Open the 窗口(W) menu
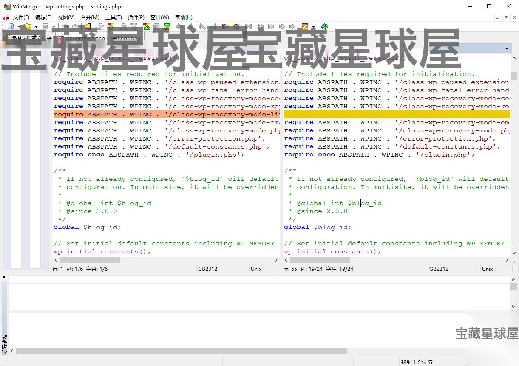 [160, 17]
